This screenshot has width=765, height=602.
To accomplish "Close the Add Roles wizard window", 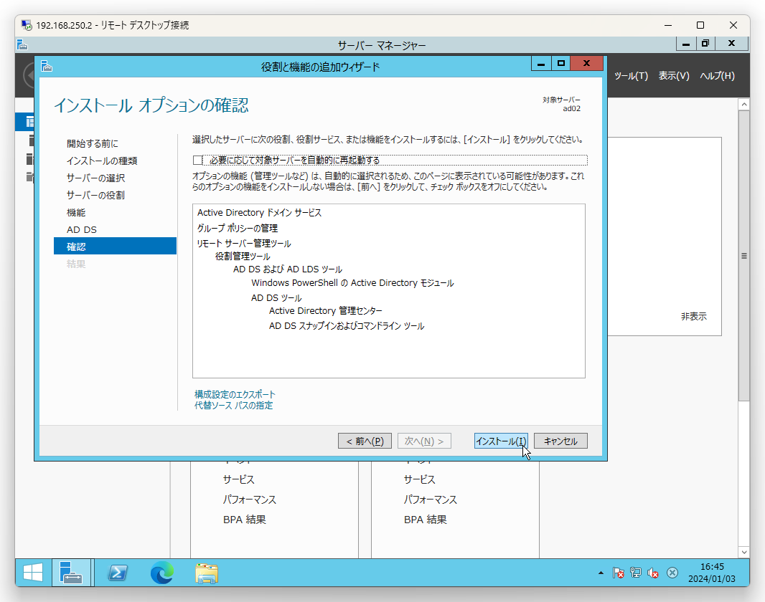I will pos(587,64).
